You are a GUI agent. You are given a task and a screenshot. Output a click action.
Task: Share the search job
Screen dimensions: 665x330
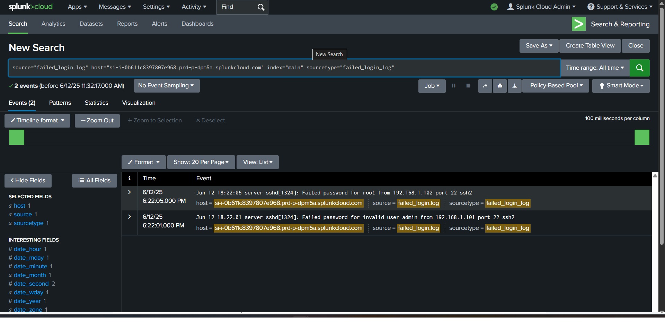point(485,86)
